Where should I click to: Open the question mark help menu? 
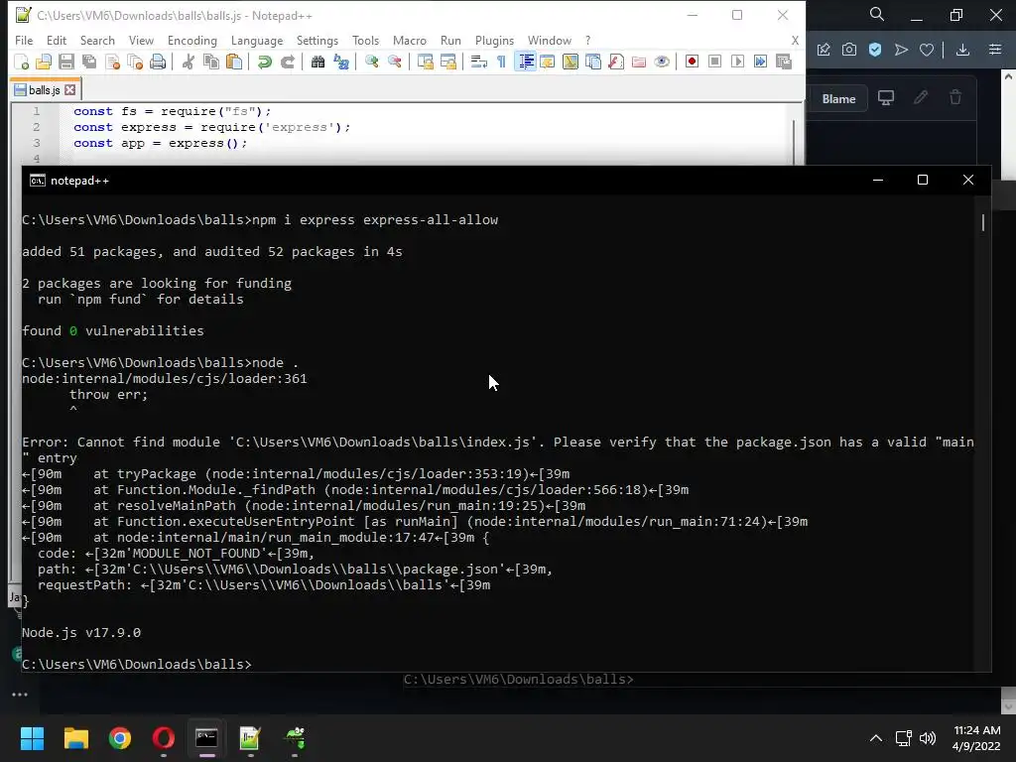(x=587, y=40)
